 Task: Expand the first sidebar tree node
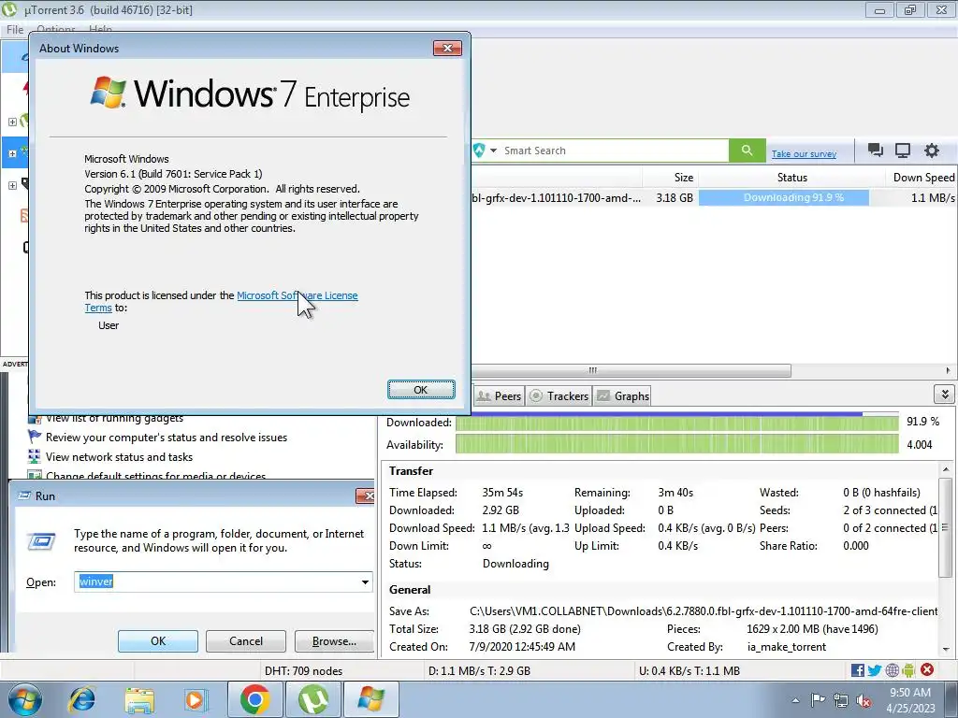click(12, 122)
